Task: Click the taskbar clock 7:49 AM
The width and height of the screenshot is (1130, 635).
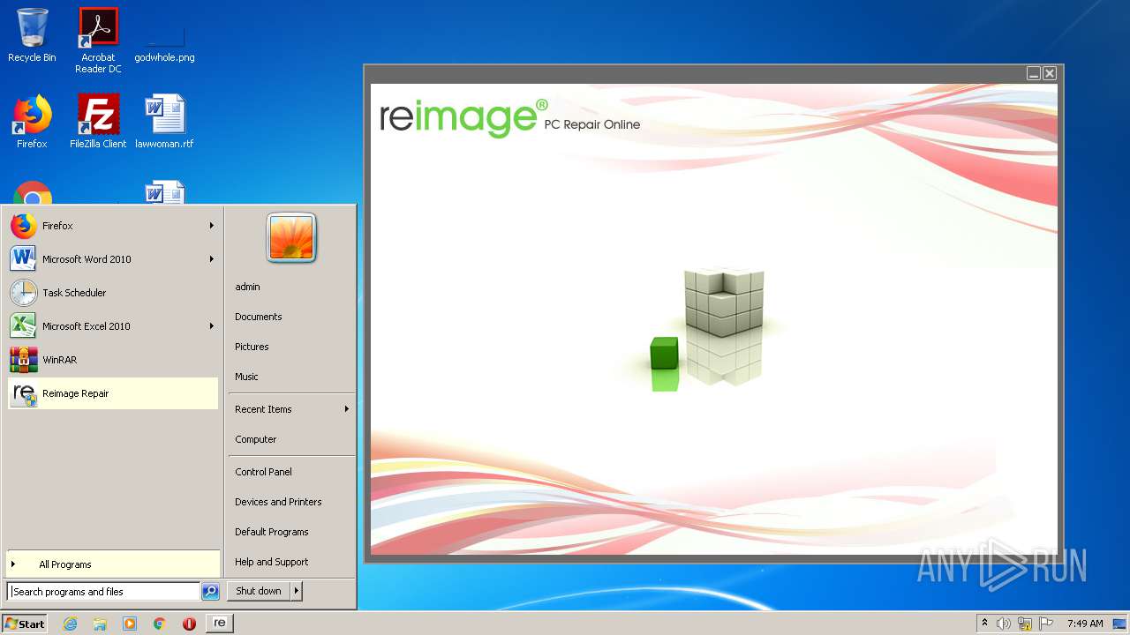Action: point(1085,624)
